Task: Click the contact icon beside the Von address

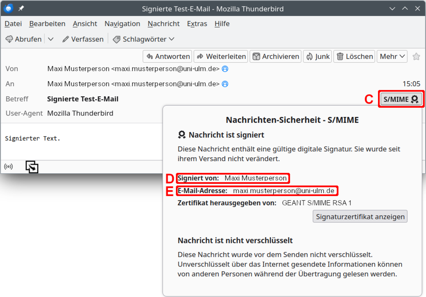Action: pos(225,69)
